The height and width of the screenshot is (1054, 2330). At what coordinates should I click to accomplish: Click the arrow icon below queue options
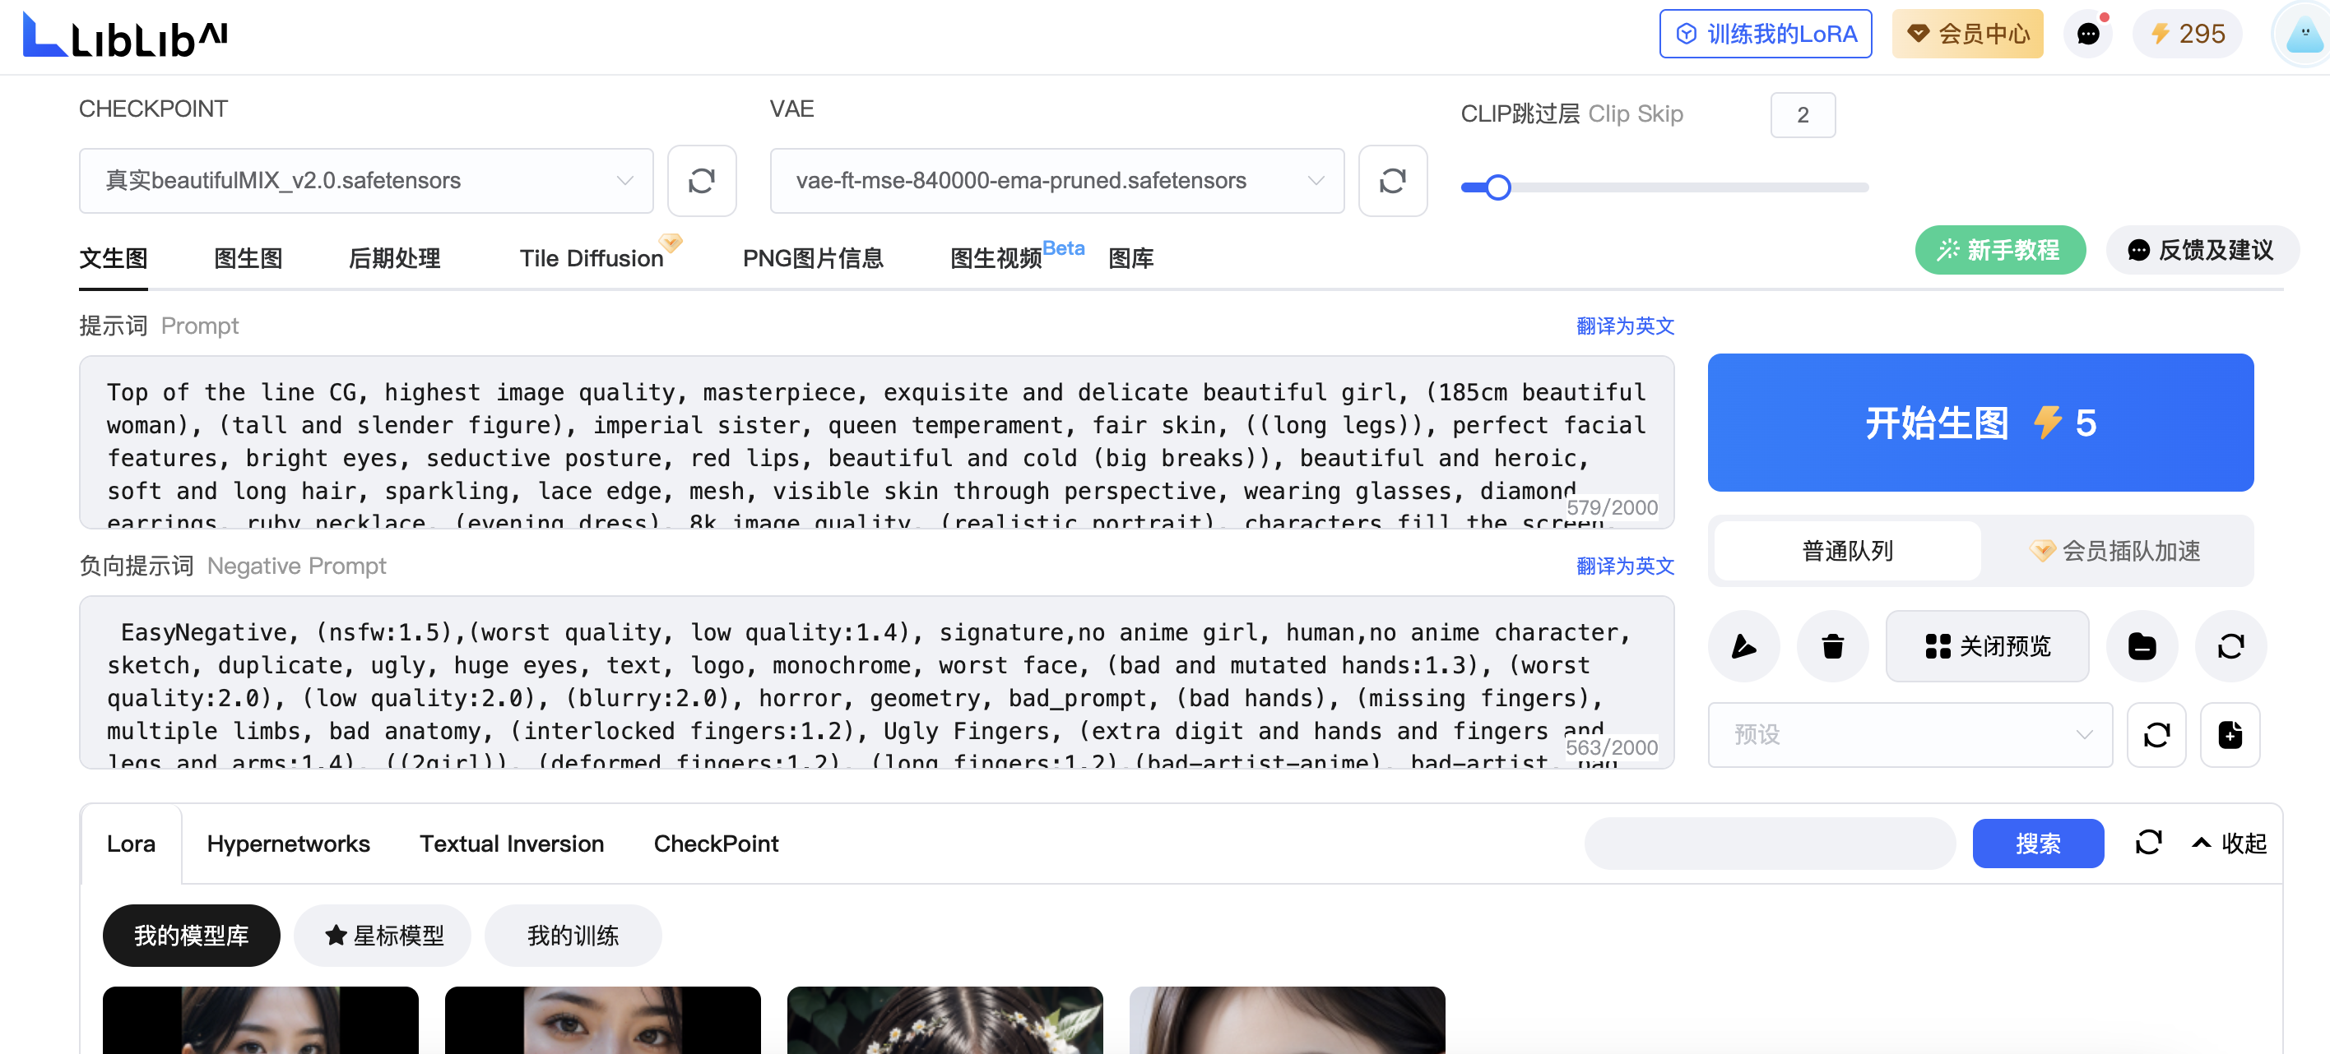pos(1743,645)
